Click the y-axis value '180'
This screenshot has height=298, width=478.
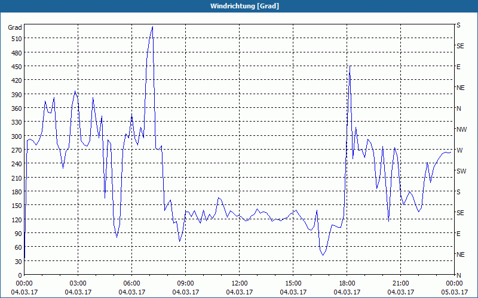click(17, 192)
